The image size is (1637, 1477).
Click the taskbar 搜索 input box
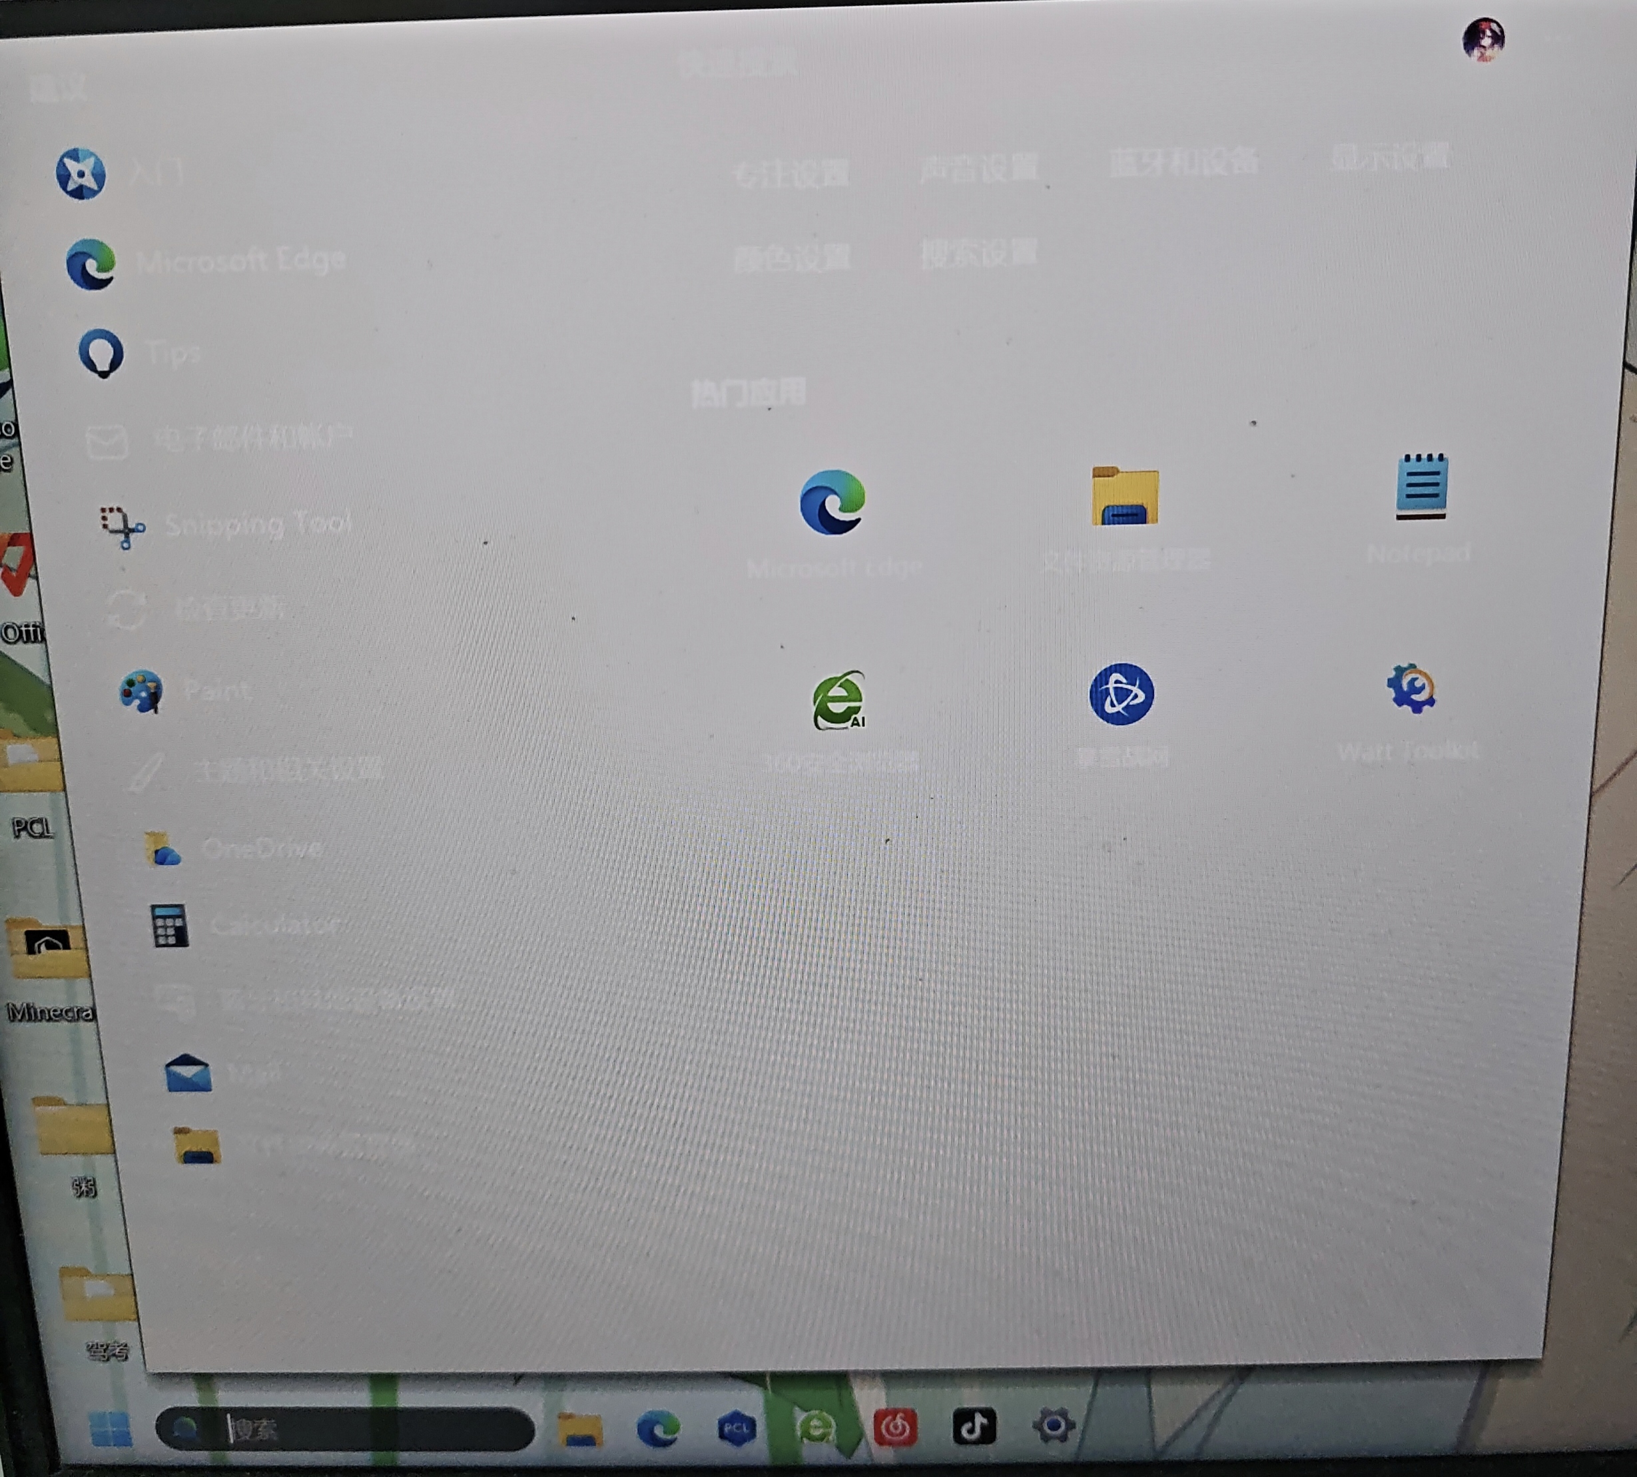pyautogui.click(x=345, y=1429)
